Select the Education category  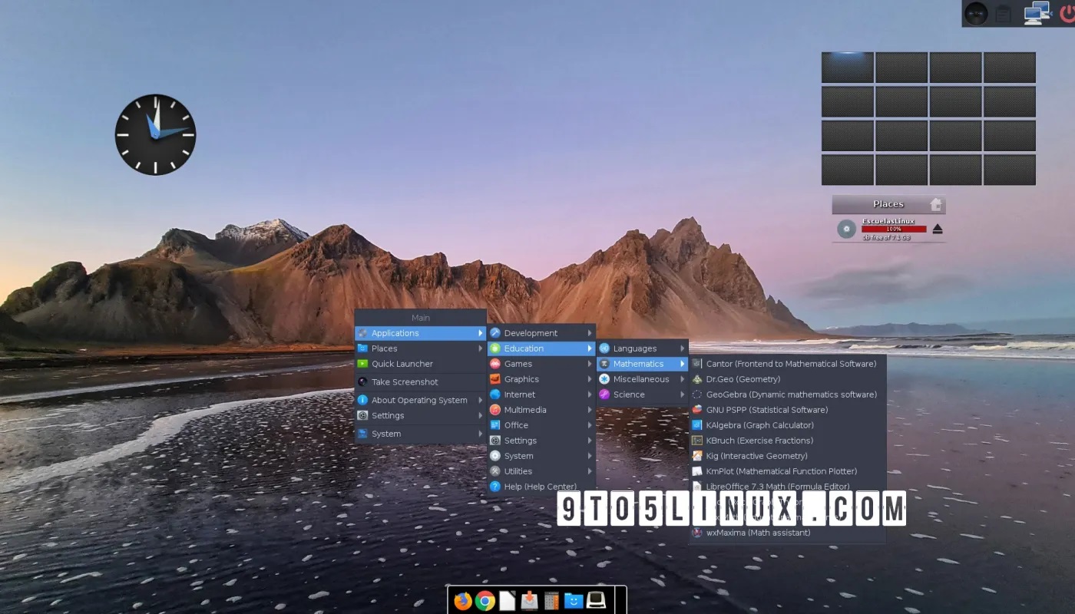point(541,348)
